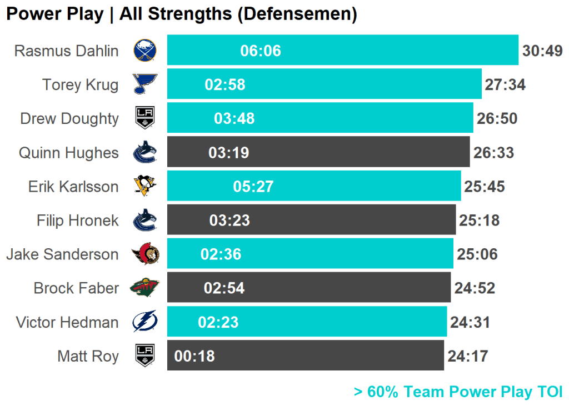
Task: Click the Canucks logo beside Quinn Hughes
Action: click(145, 153)
